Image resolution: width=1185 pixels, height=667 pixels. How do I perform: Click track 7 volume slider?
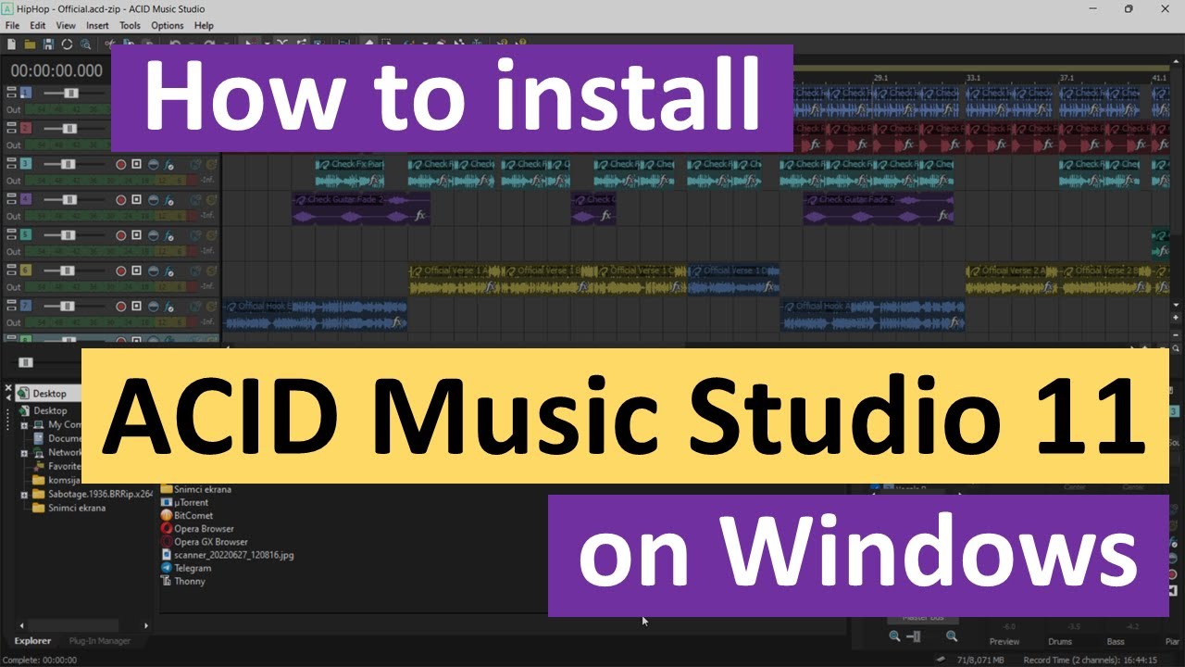[69, 306]
